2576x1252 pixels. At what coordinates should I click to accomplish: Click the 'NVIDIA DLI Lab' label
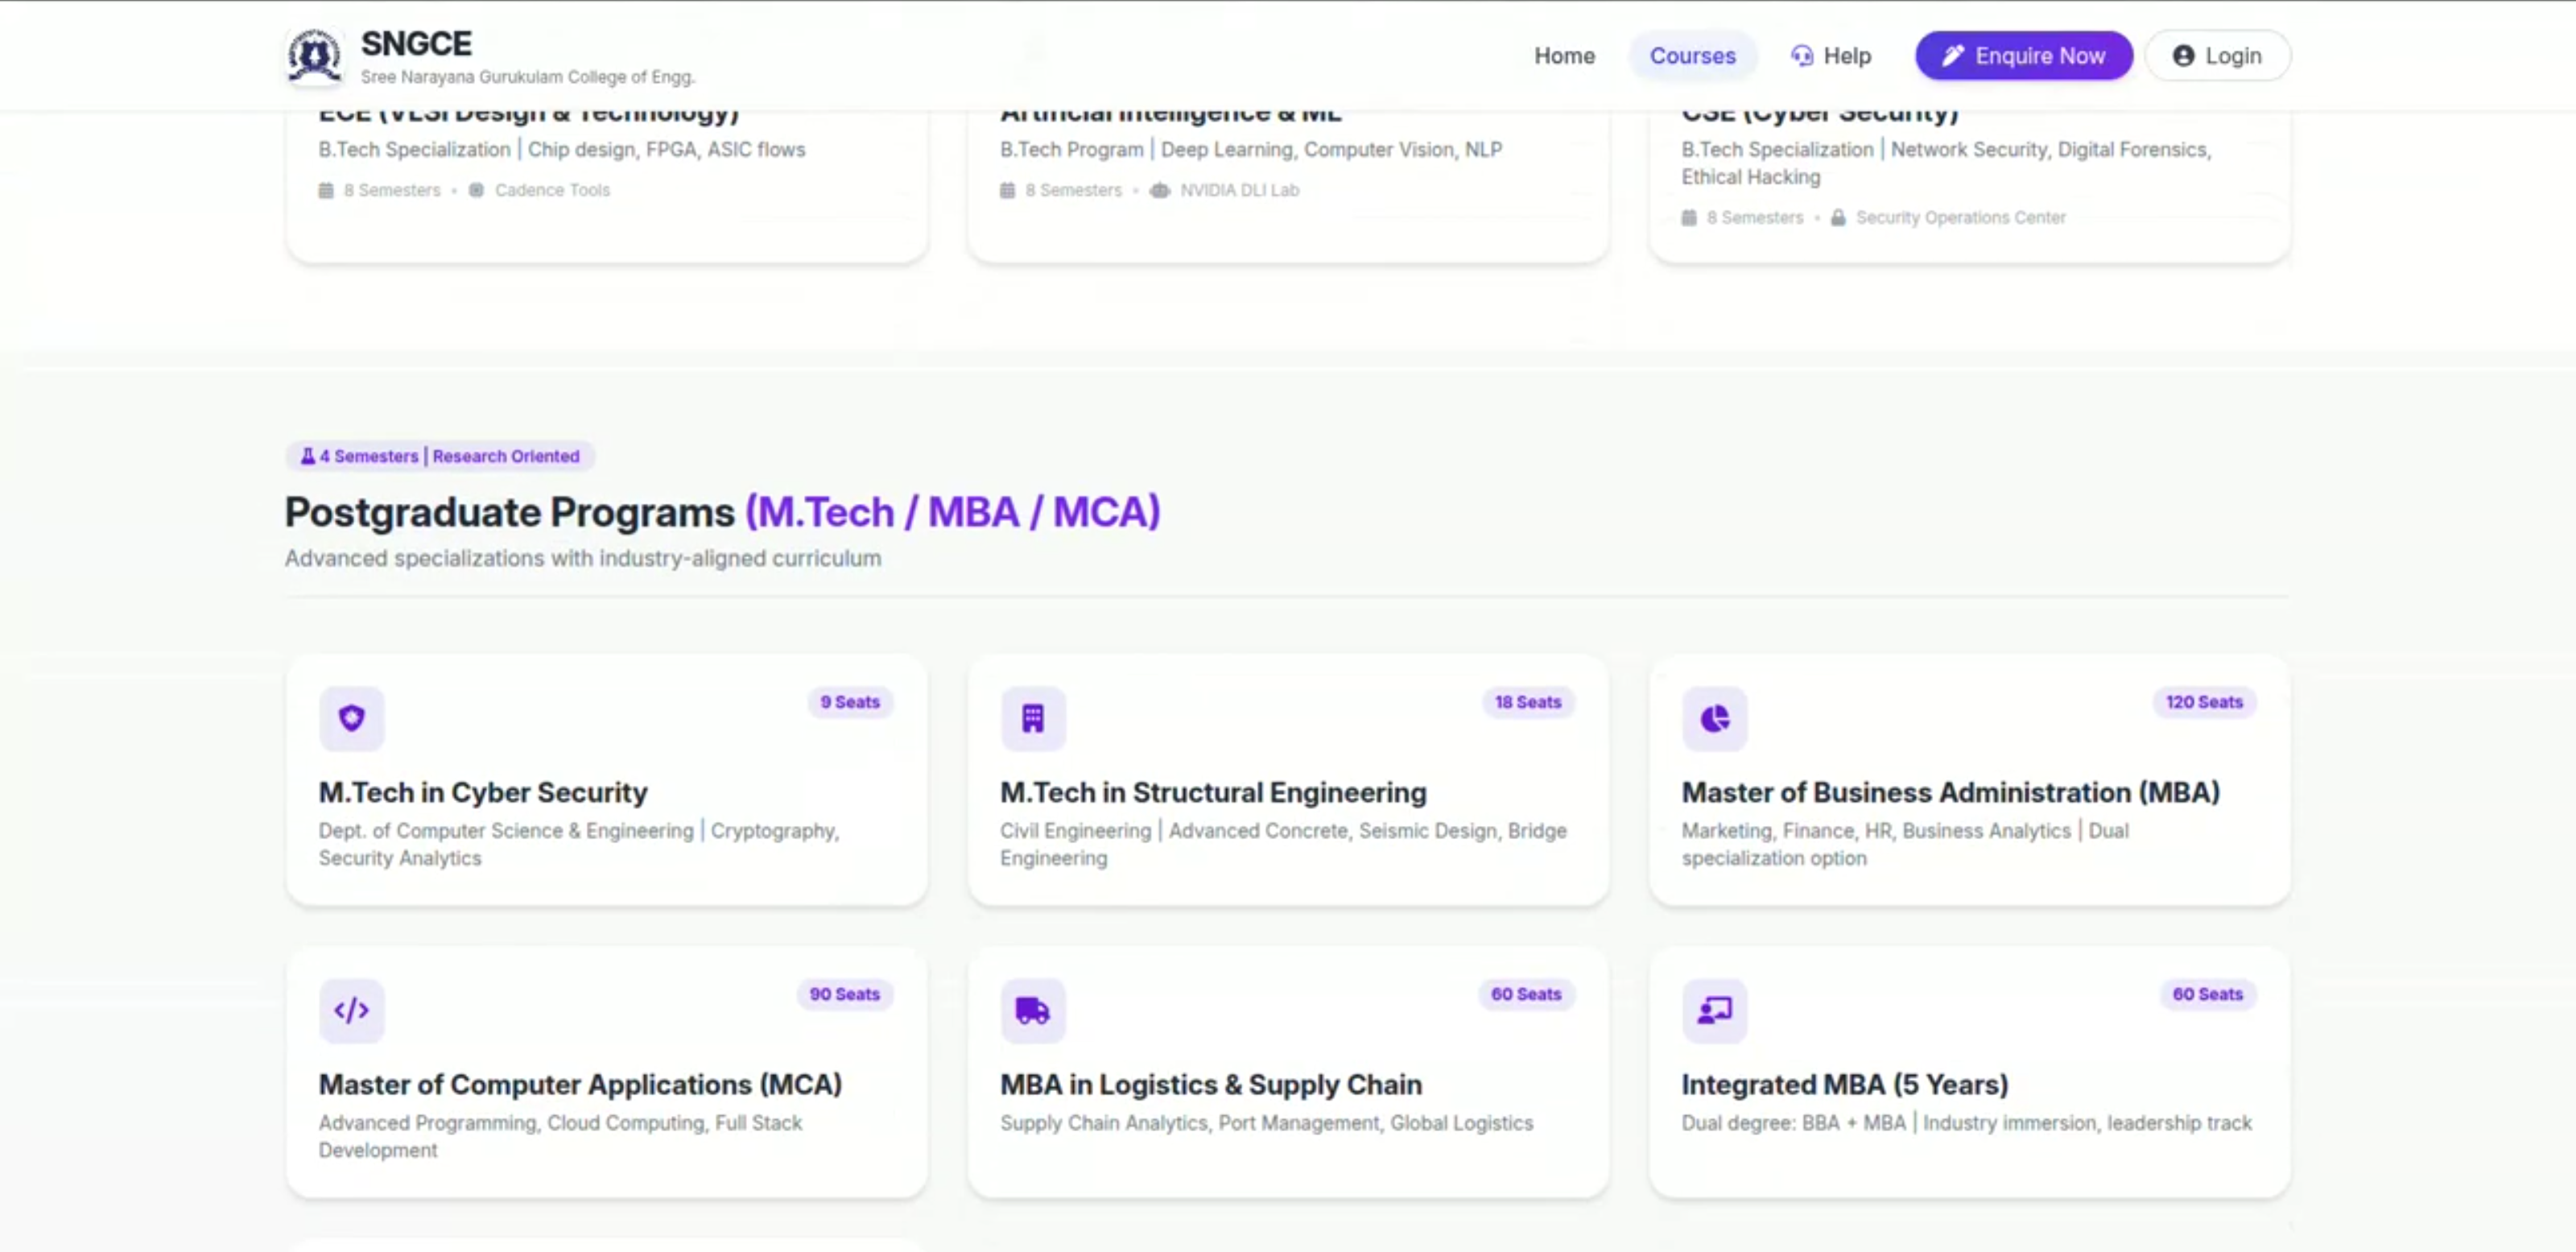(1239, 190)
